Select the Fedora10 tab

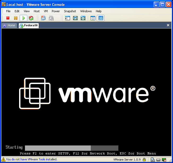pos(29,26)
